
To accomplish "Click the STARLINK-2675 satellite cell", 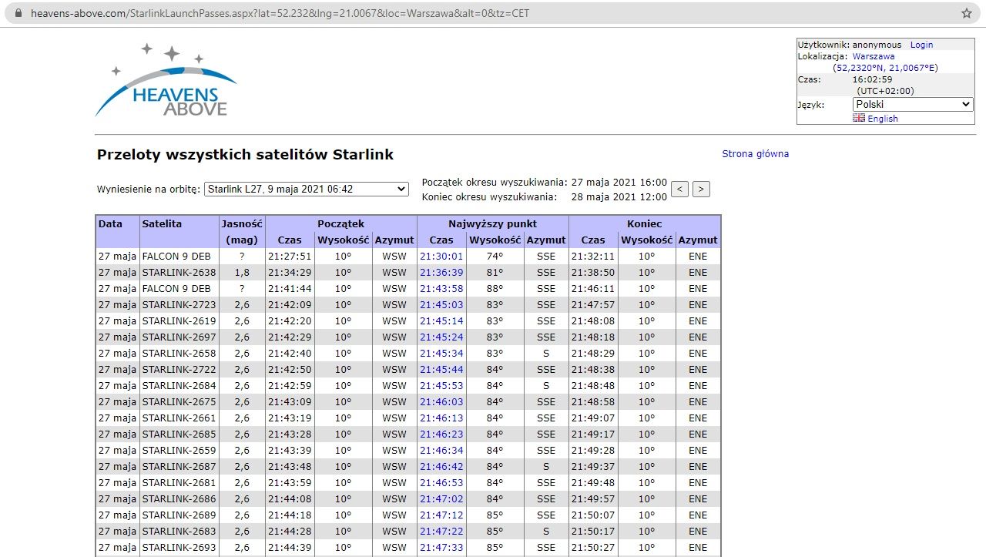I will 179,402.
